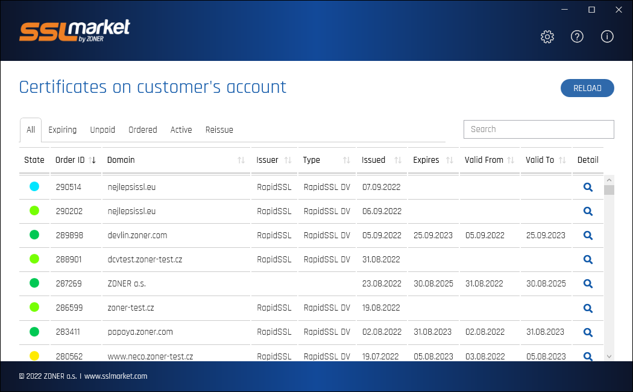633x392 pixels.
Task: Switch to the Unpaid tab
Action: click(x=102, y=130)
